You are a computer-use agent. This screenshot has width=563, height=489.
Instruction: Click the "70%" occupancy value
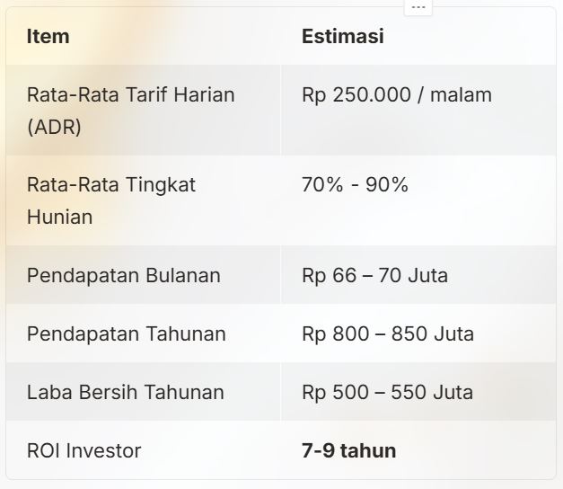click(322, 185)
